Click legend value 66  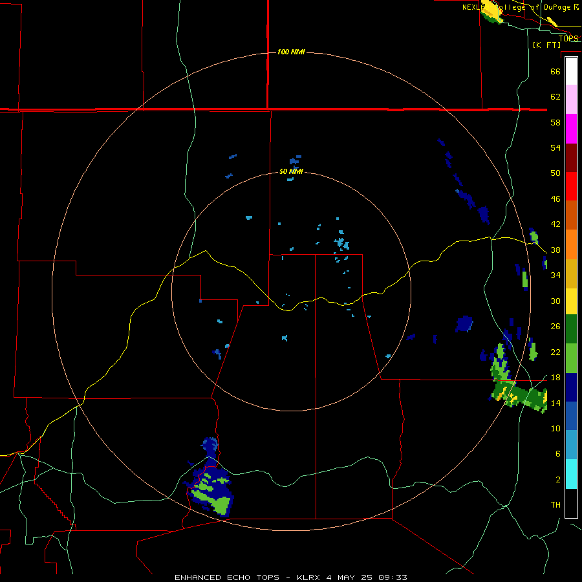(x=555, y=71)
